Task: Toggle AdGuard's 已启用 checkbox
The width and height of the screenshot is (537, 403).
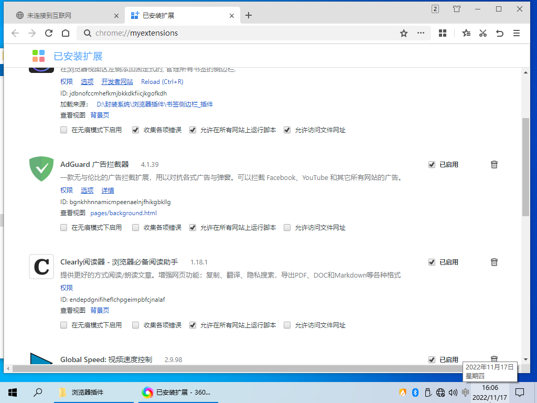Action: [432, 165]
